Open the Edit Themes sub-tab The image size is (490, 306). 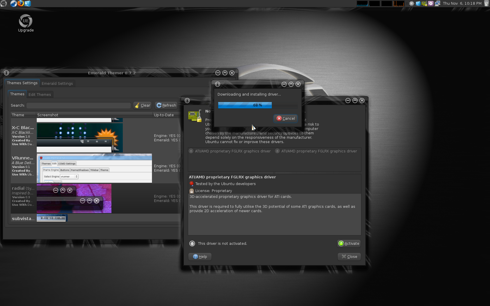pyautogui.click(x=40, y=95)
